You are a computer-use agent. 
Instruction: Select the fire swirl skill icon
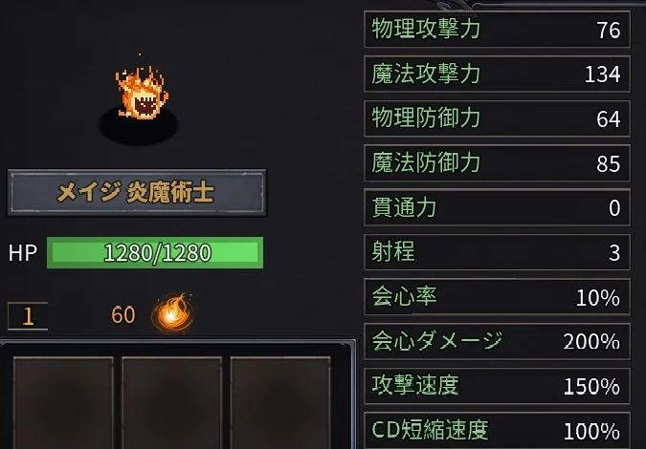(x=172, y=313)
